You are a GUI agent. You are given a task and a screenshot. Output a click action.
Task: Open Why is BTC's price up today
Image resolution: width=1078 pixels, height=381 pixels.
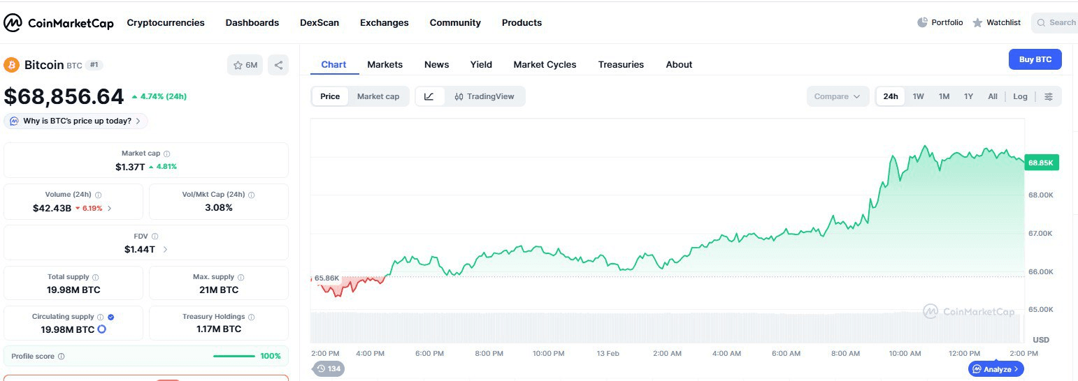[x=76, y=121]
